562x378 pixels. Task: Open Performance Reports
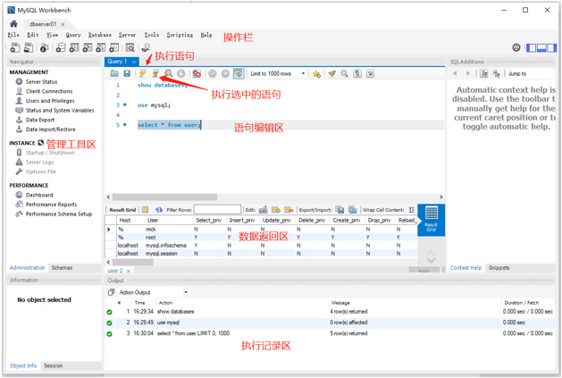51,205
